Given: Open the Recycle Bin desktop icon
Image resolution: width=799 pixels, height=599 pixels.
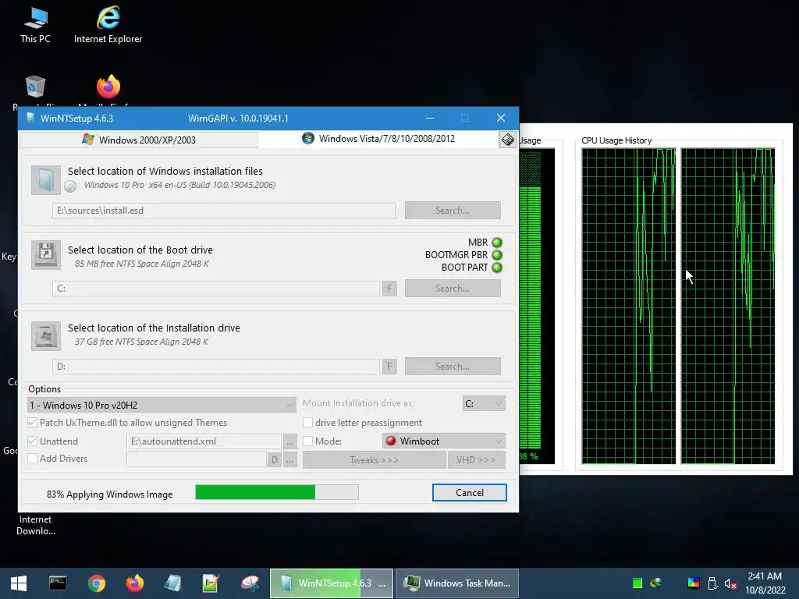Looking at the screenshot, I should pos(35,89).
